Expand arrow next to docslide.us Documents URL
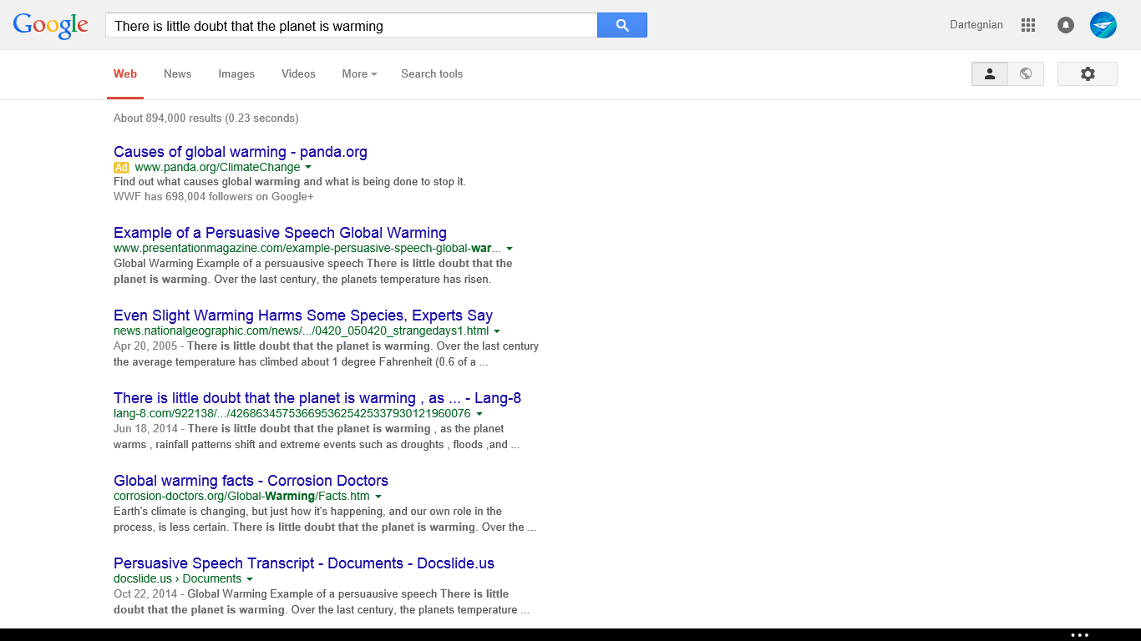This screenshot has height=641, width=1141. 250,579
